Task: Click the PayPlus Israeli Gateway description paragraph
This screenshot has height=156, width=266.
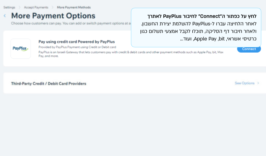Action: pyautogui.click(x=131, y=54)
